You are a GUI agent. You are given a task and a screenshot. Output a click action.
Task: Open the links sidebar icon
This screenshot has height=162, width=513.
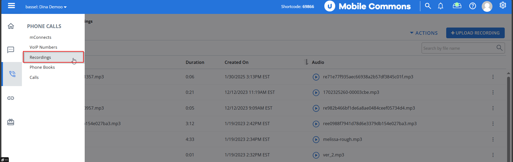pyautogui.click(x=11, y=98)
